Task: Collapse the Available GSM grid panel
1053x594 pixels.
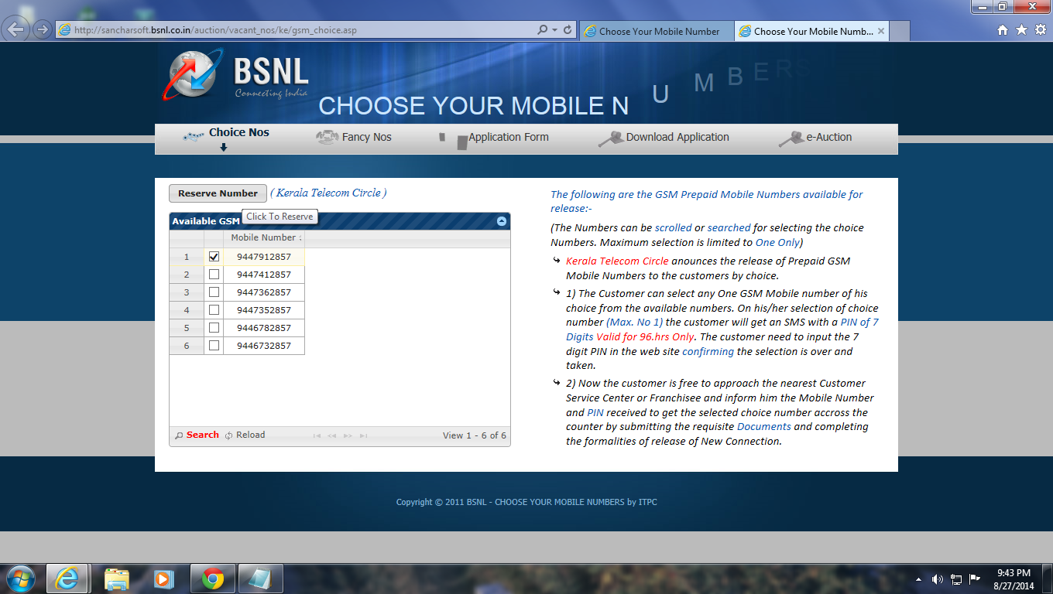Action: [x=502, y=221]
